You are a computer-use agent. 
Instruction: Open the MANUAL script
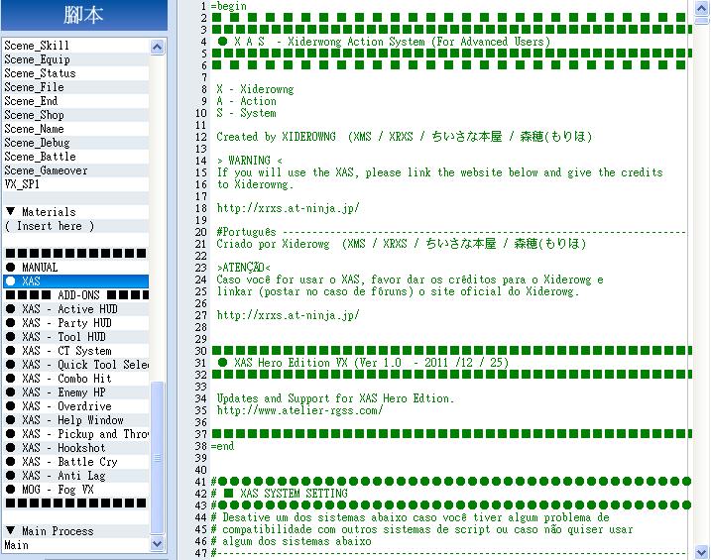coord(75,268)
